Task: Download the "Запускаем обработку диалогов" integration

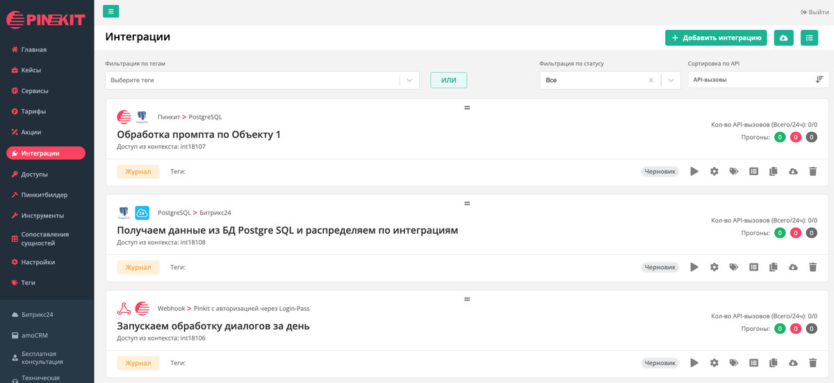Action: point(793,363)
